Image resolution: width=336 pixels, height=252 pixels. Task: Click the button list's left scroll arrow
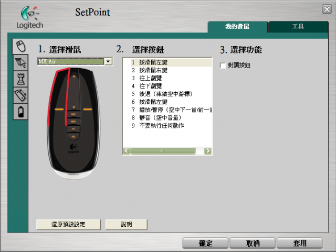pos(127,150)
